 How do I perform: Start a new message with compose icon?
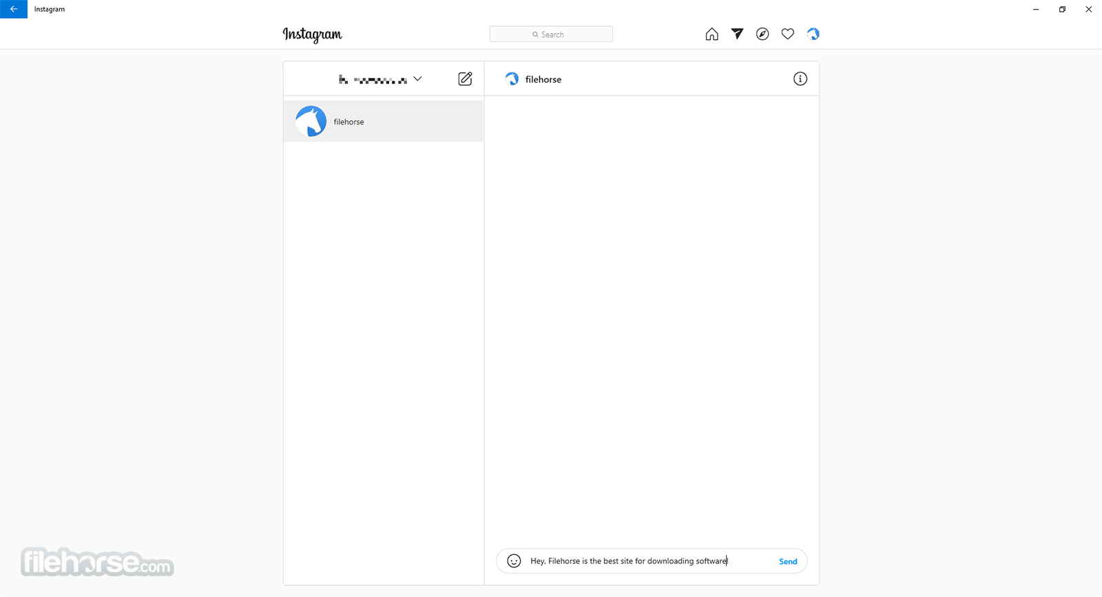[465, 78]
